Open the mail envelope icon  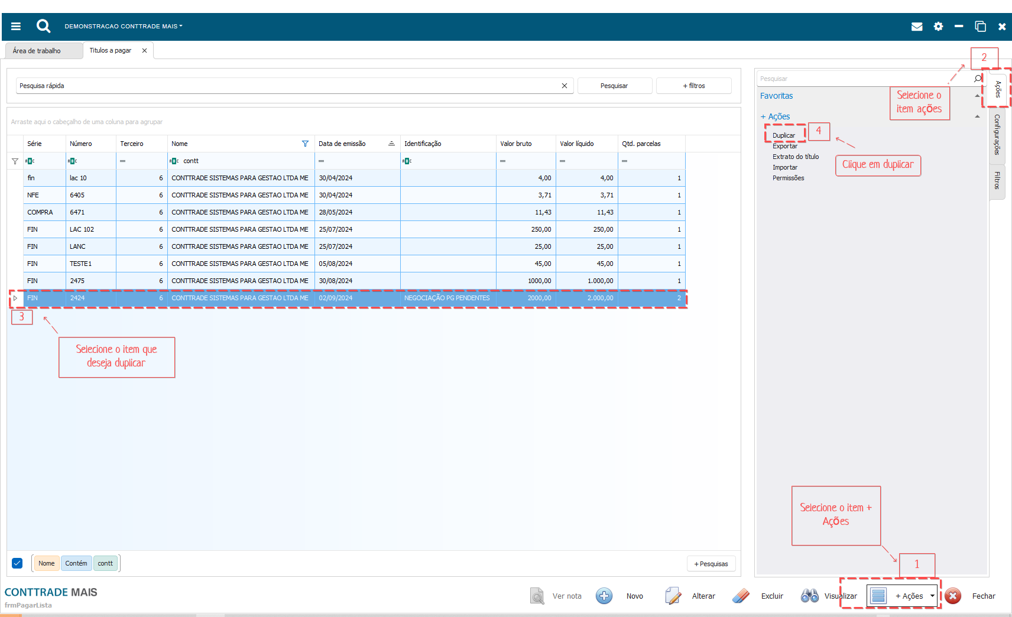[x=917, y=27]
